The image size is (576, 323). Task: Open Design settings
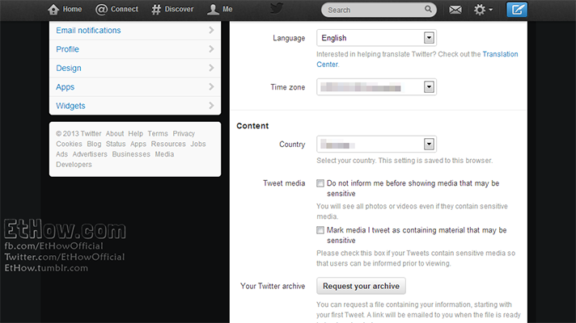135,68
